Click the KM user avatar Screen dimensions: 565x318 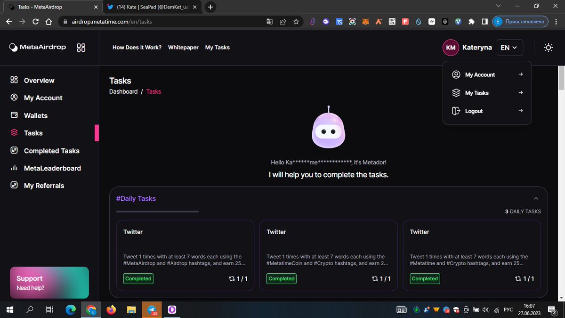click(x=451, y=48)
